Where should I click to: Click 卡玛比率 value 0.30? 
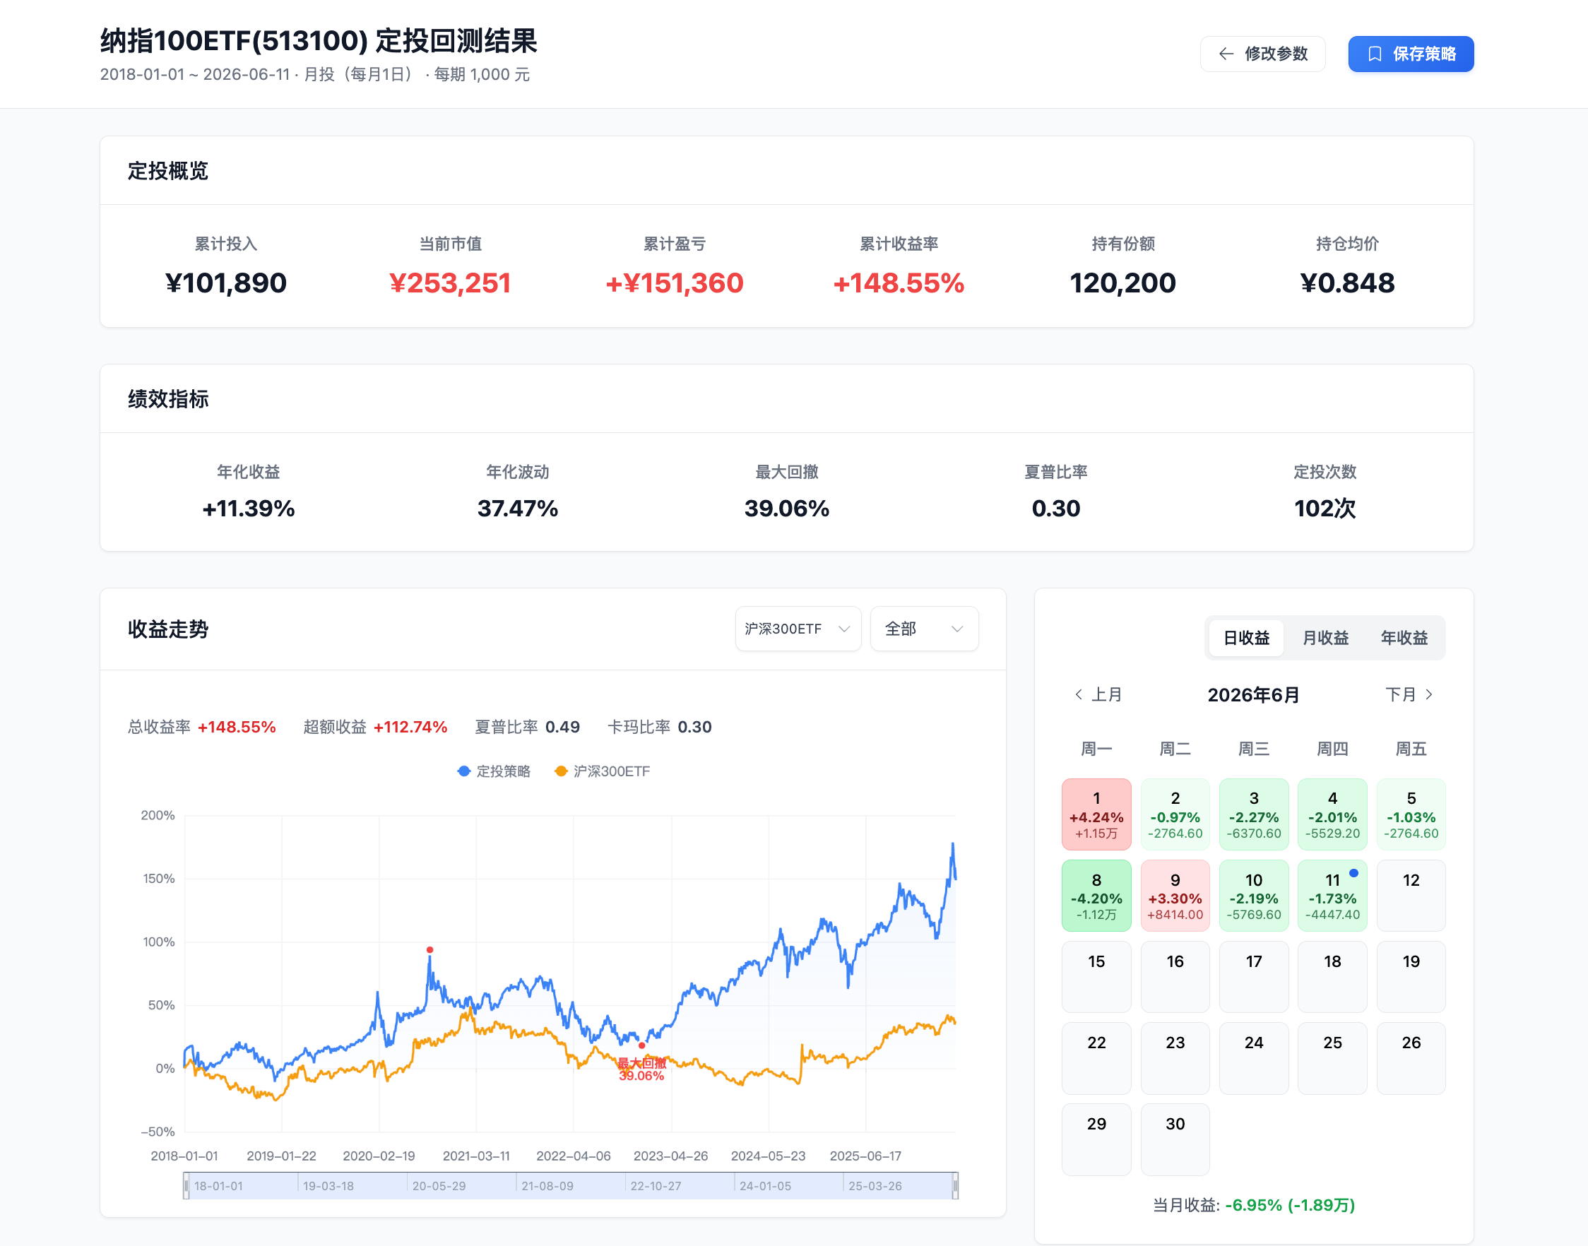pyautogui.click(x=694, y=727)
